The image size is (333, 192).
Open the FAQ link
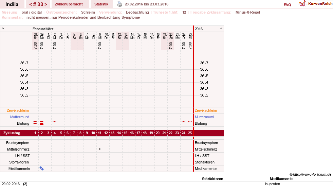[287, 5]
